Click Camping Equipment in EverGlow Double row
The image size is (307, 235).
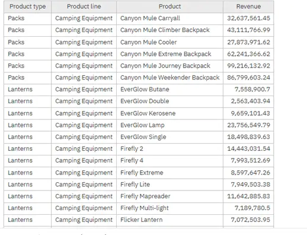(84, 101)
